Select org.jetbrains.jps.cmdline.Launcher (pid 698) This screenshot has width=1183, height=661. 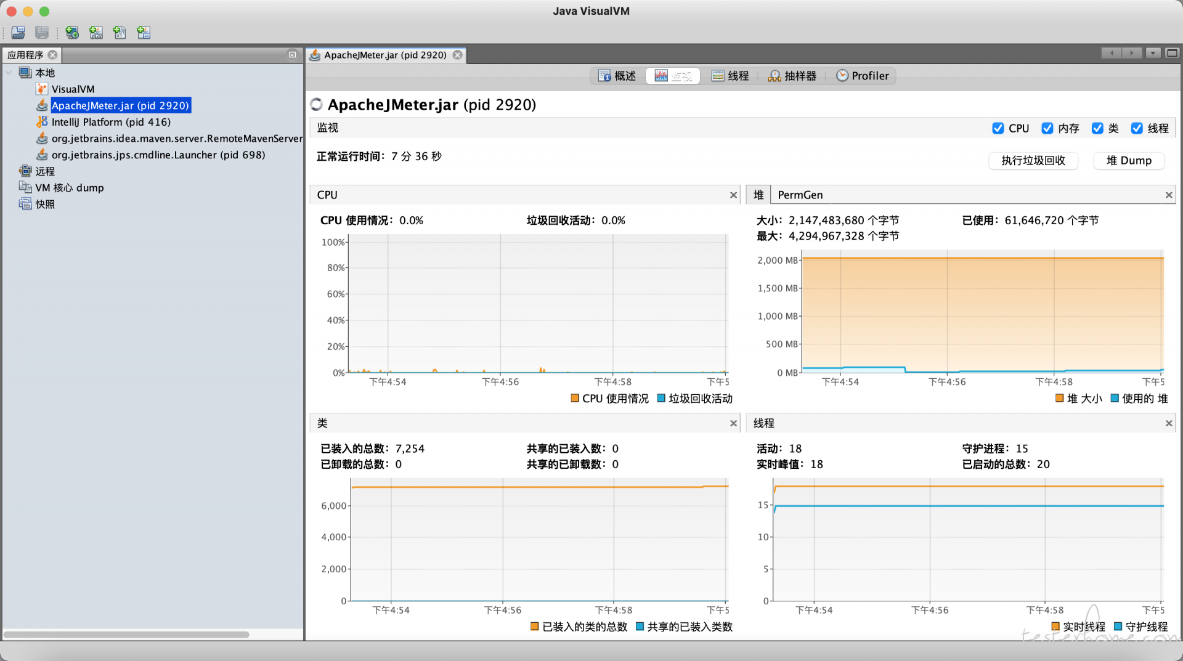[158, 155]
